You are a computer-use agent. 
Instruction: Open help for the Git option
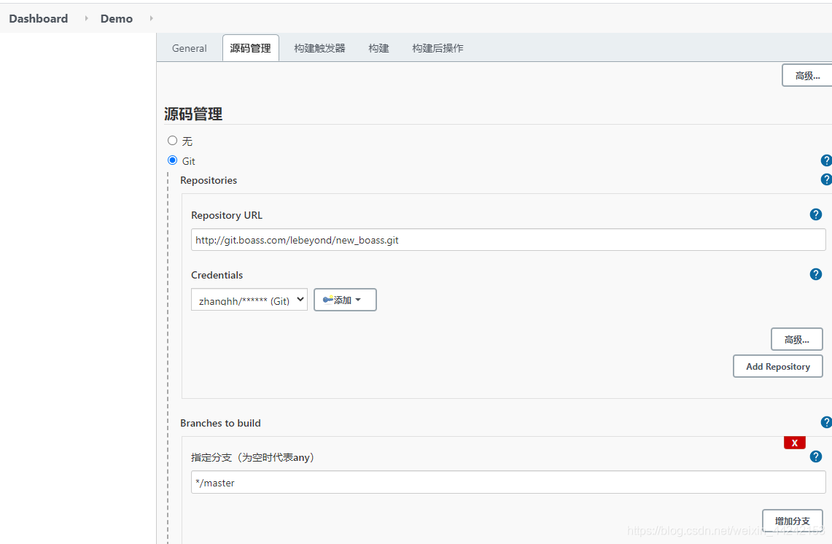pos(826,160)
